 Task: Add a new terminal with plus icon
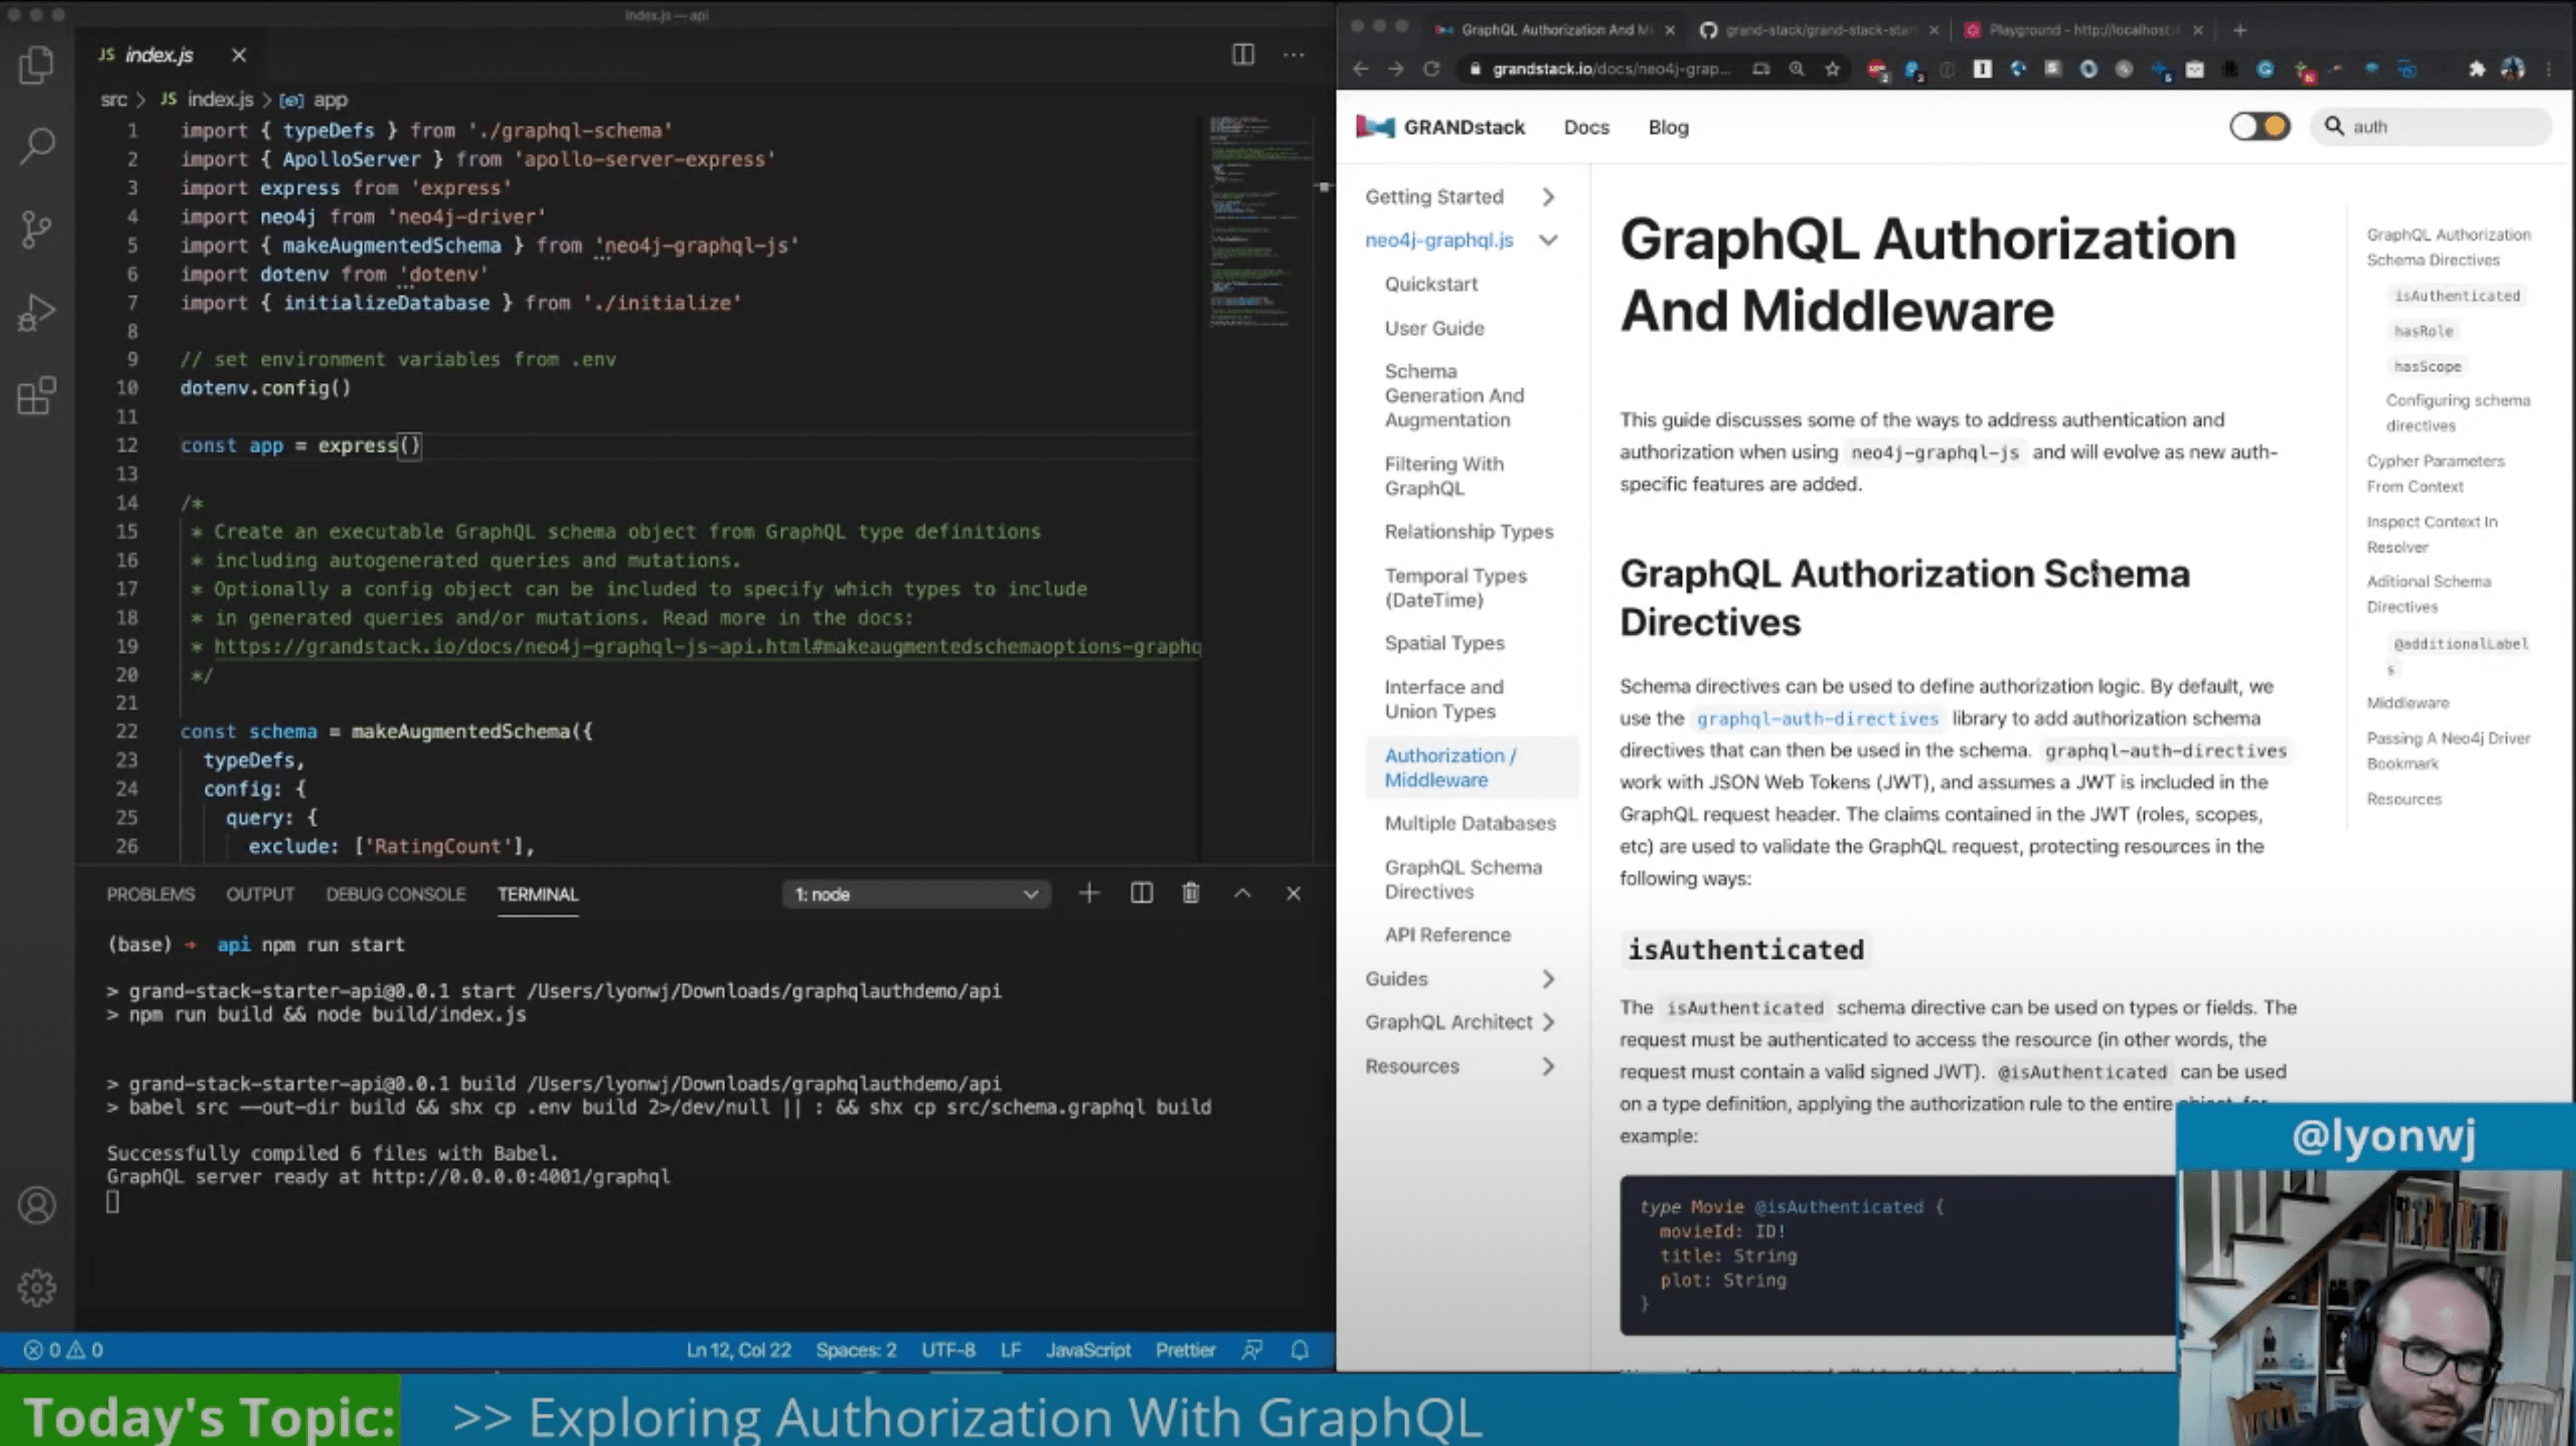pos(1089,893)
